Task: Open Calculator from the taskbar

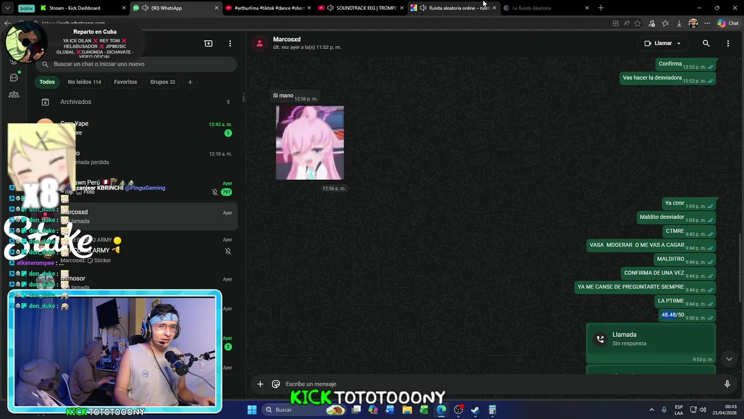Action: coord(492,410)
